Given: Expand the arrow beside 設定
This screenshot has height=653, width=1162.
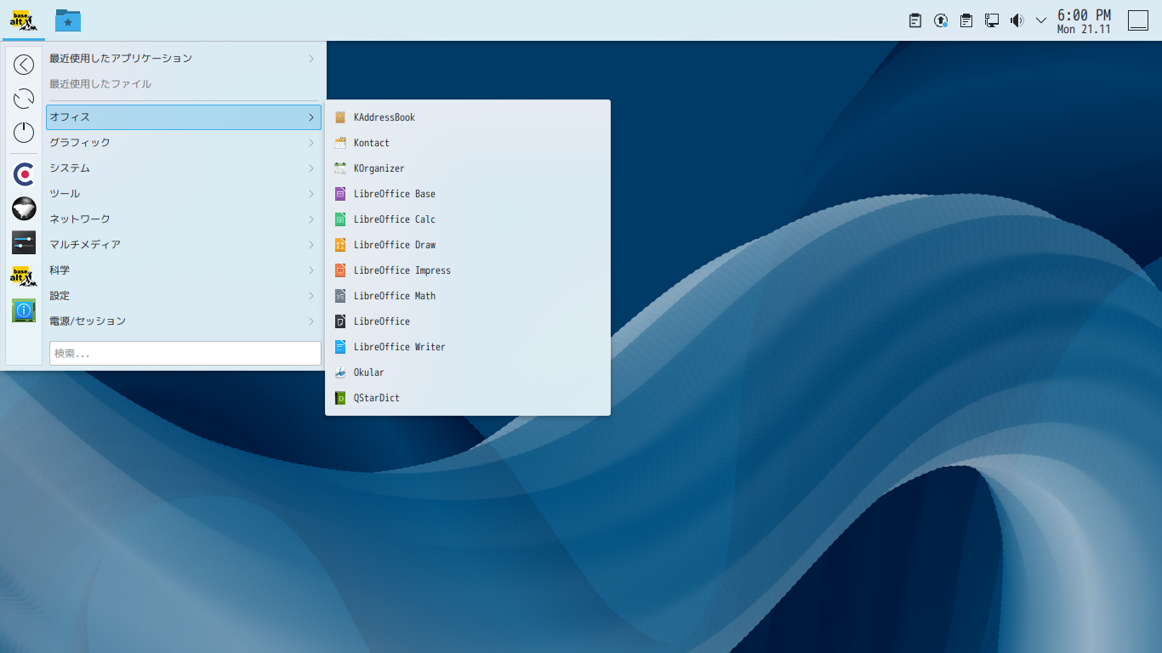Looking at the screenshot, I should (311, 296).
